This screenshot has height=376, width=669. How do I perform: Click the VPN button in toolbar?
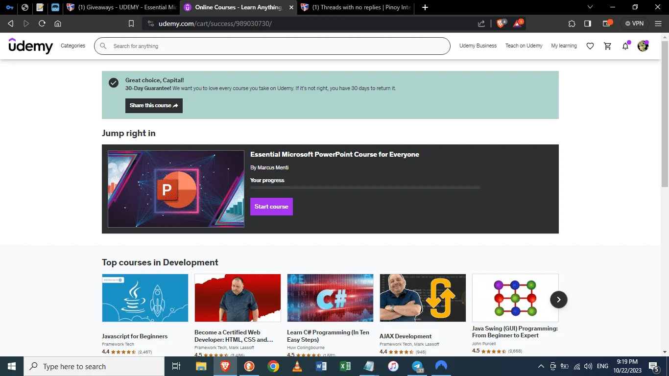coord(634,23)
